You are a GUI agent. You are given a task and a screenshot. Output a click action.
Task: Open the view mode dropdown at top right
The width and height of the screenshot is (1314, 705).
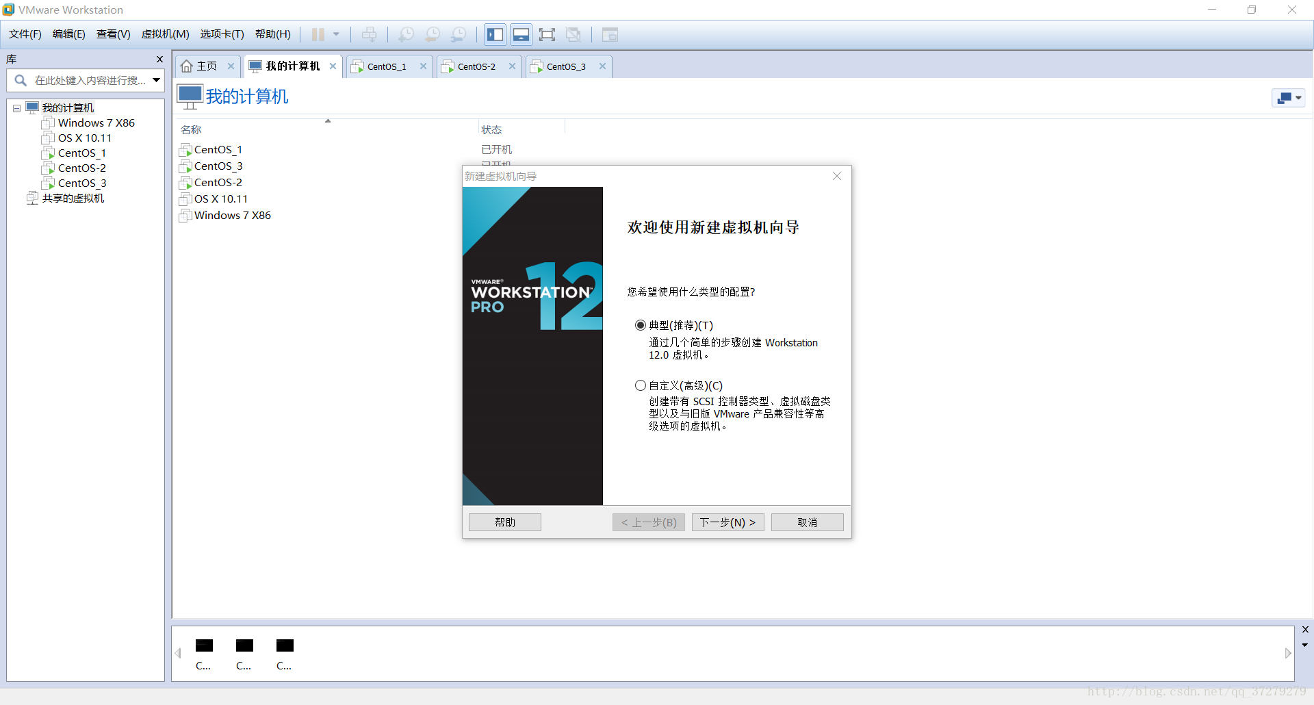click(1288, 98)
